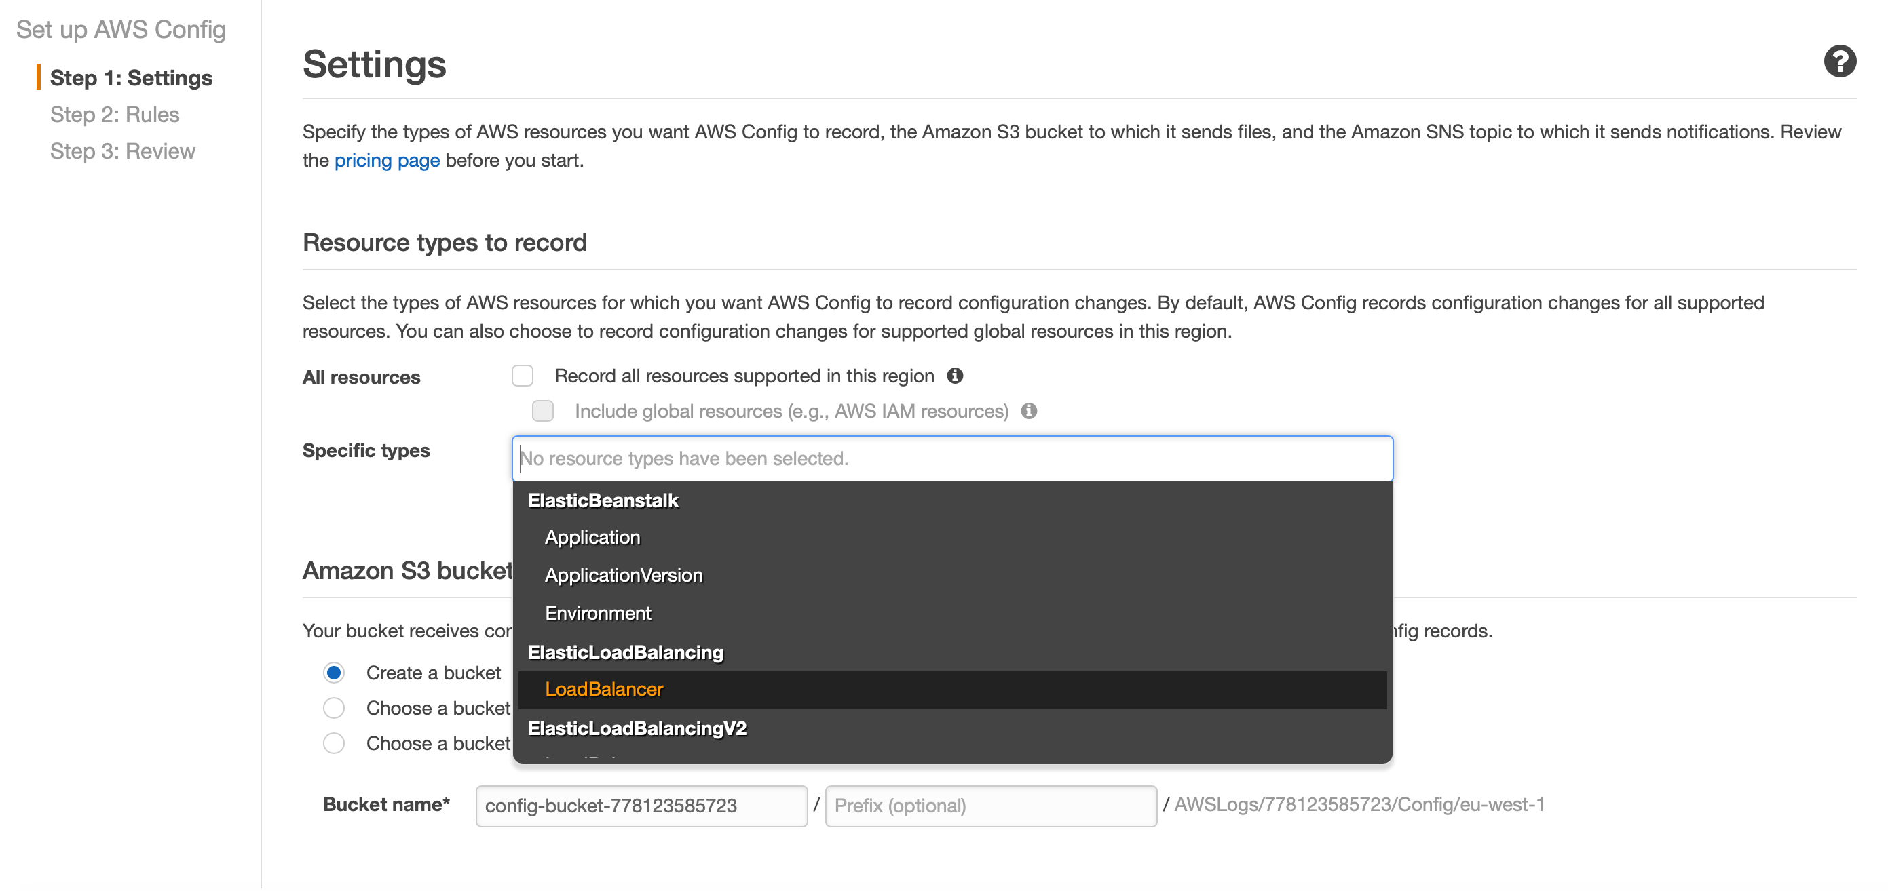Go to Step 3: Review
The height and width of the screenshot is (891, 1888).
pyautogui.click(x=122, y=151)
